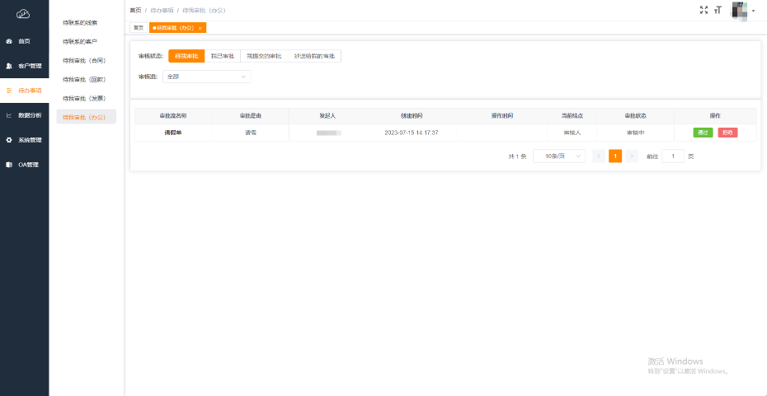
Task: Click the 系统管理 gear icon
Action: click(9, 140)
